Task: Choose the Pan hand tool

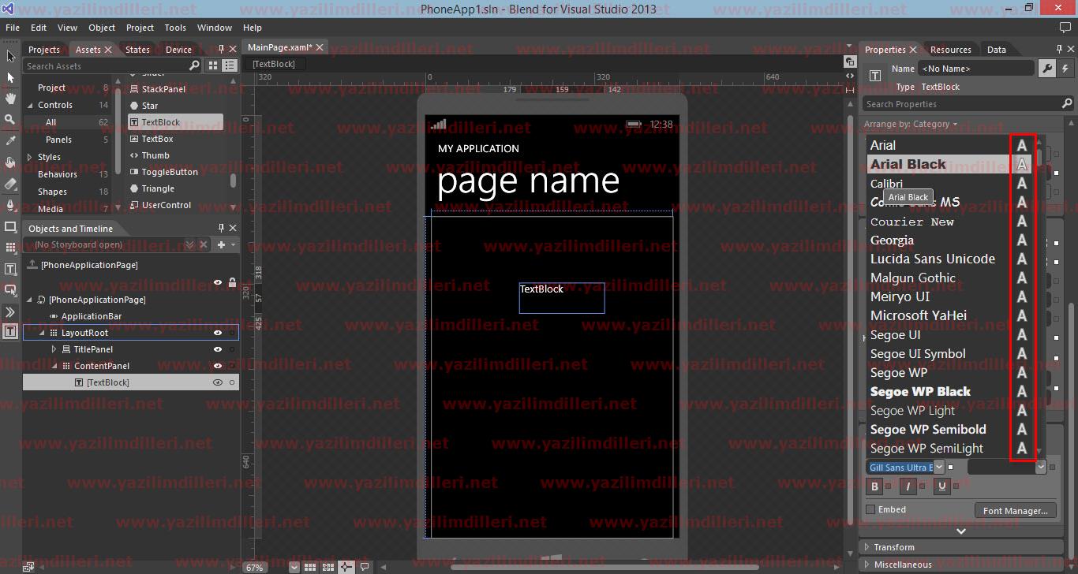Action: 10,99
